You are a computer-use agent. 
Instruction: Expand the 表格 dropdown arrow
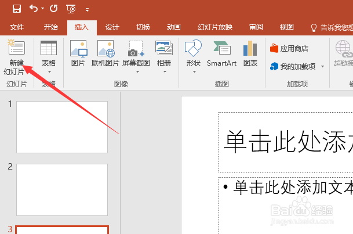[x=49, y=72]
